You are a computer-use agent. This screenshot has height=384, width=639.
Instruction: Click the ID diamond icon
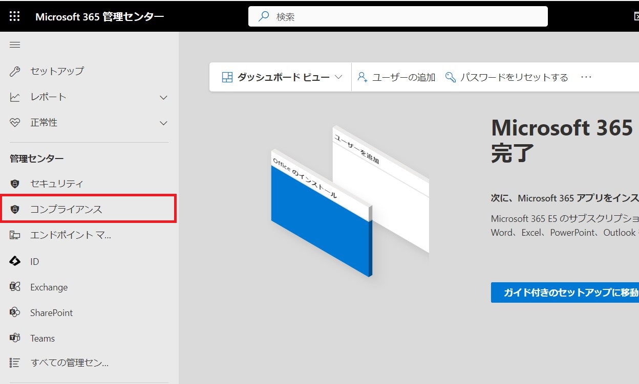(15, 261)
